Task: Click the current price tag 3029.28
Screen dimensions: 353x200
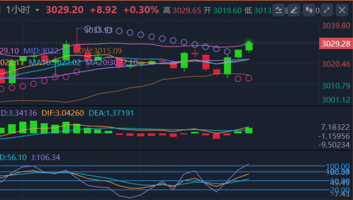Action: 336,44
